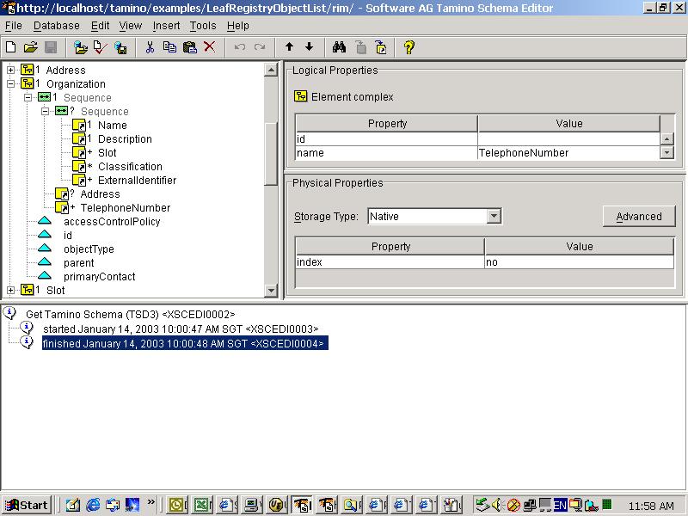Open the Insert menu
Viewport: 688px width, 516px height.
coord(166,26)
